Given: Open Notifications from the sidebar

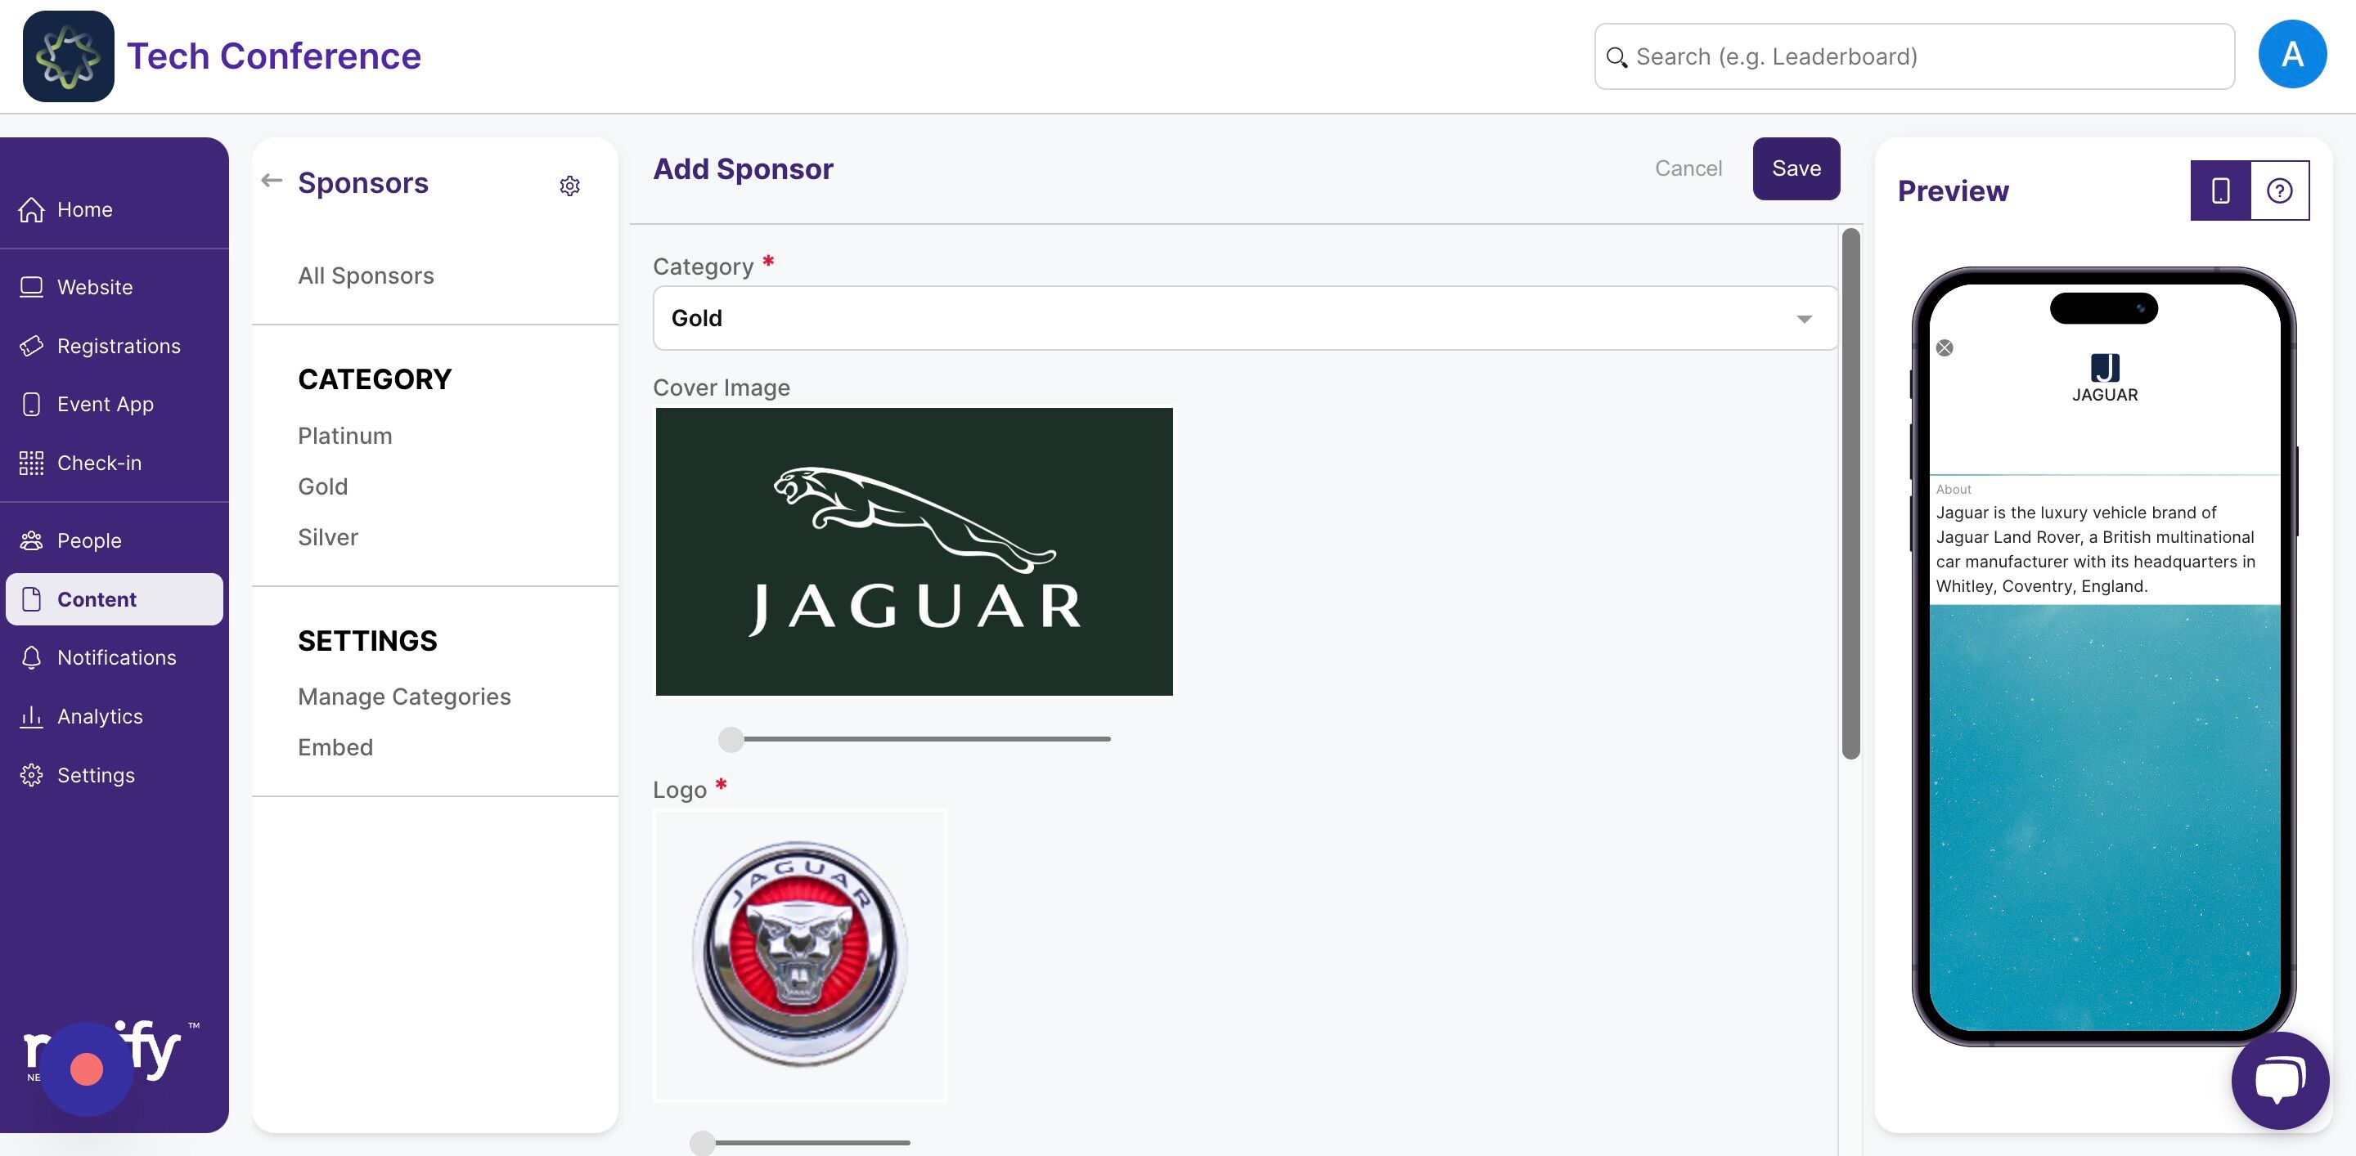Looking at the screenshot, I should tap(116, 658).
